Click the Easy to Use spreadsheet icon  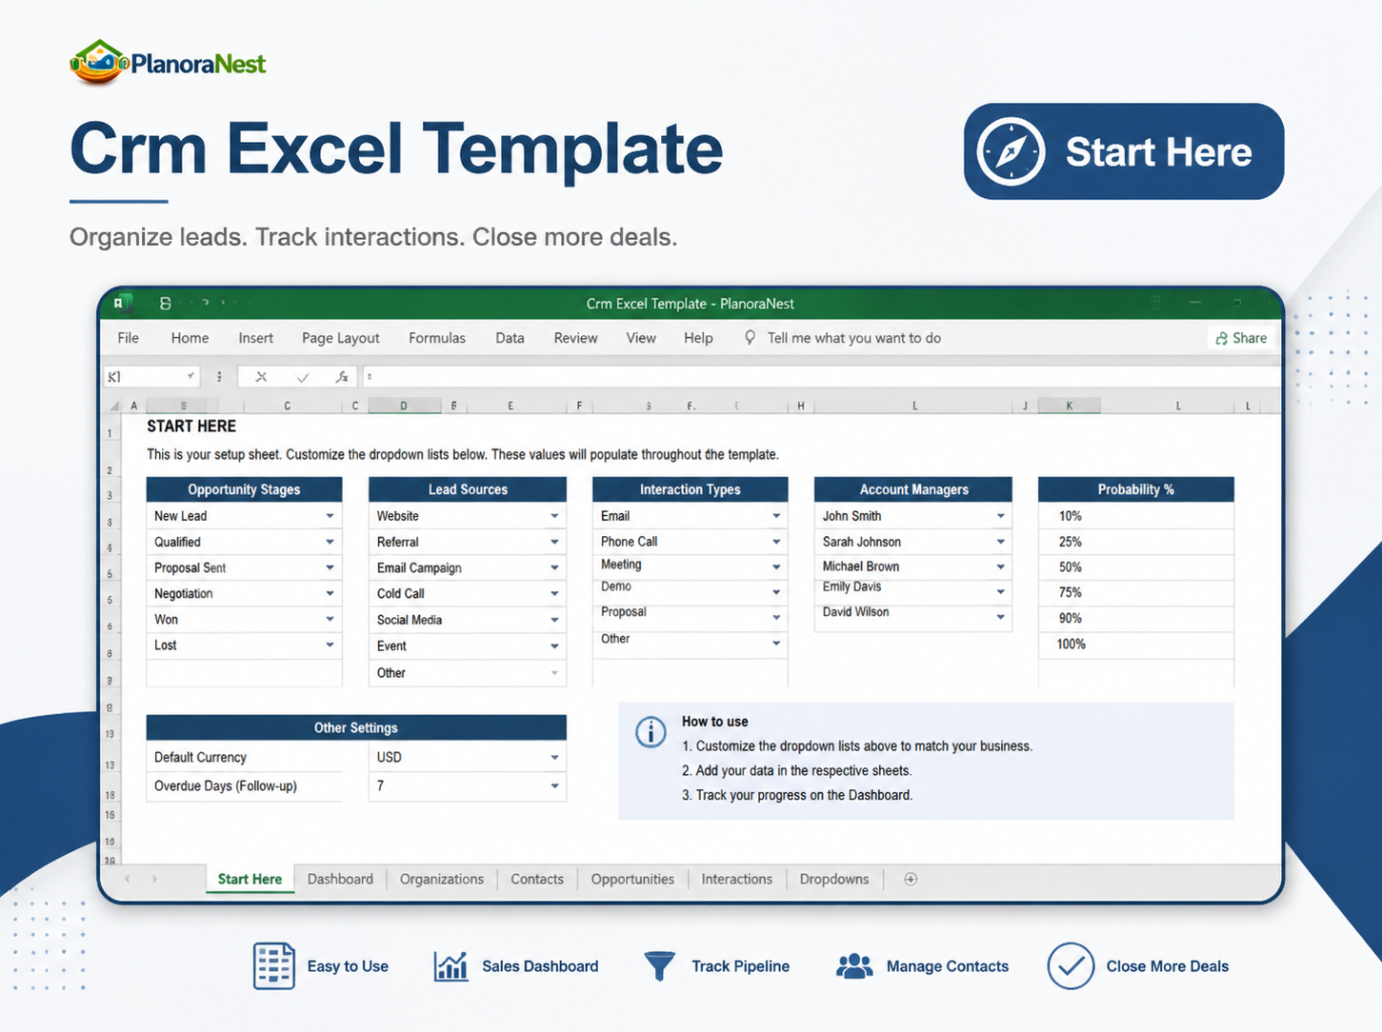274,966
